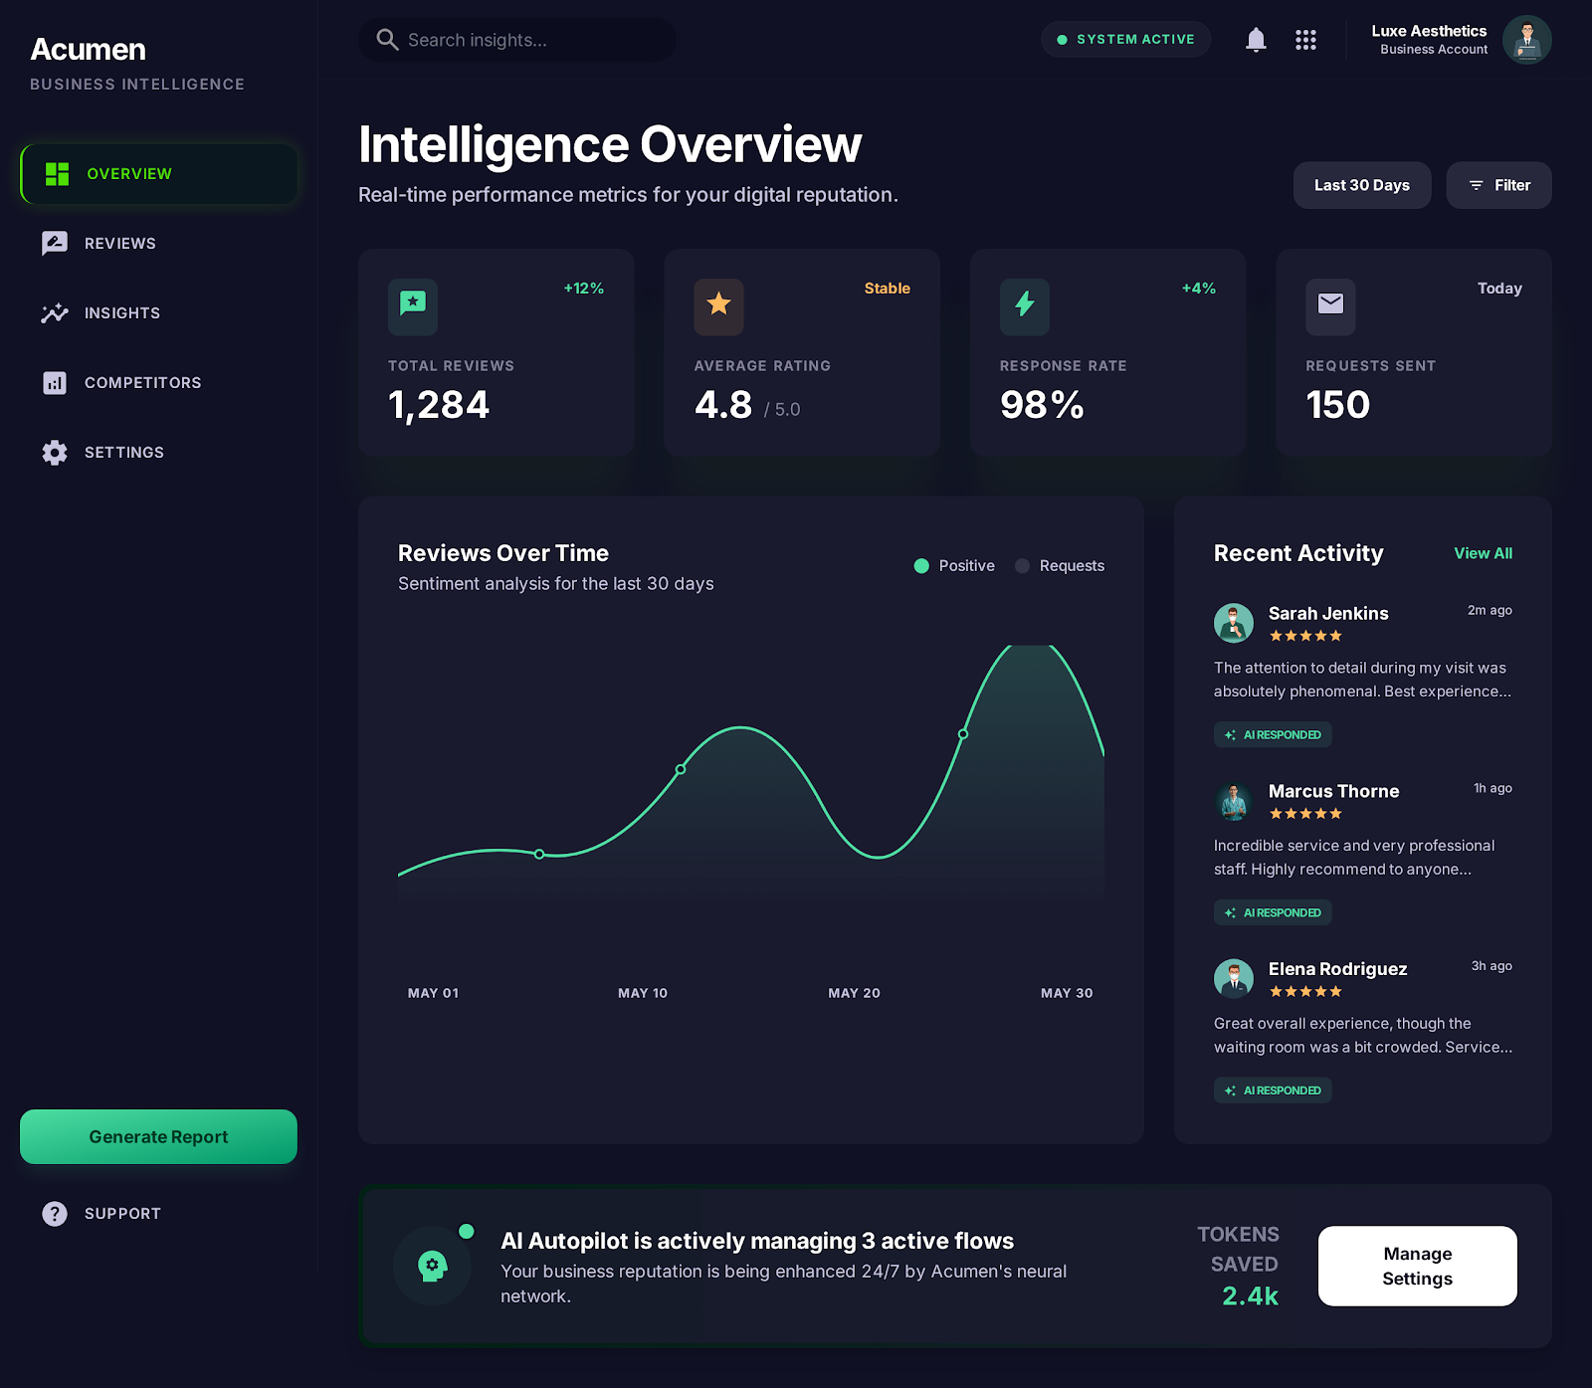Screen dimensions: 1592x1388
Task: Click the Generate Report button
Action: tap(158, 1136)
